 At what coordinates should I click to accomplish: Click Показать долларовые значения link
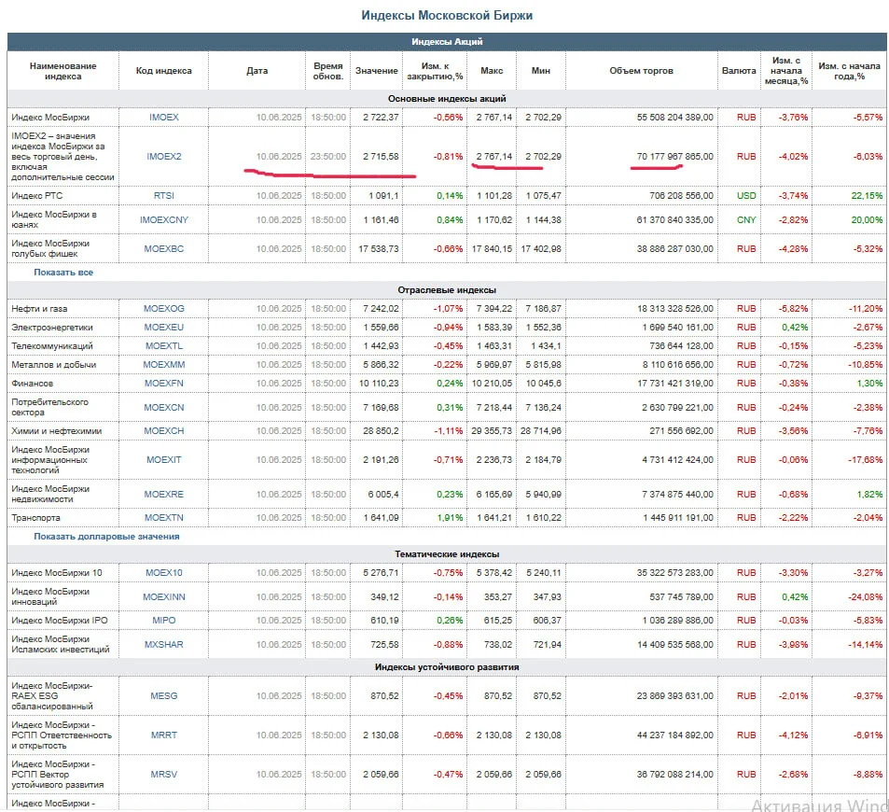tap(106, 537)
